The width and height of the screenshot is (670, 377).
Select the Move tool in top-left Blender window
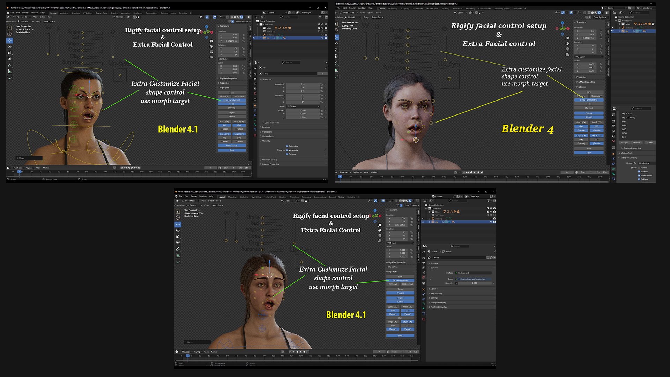click(9, 40)
